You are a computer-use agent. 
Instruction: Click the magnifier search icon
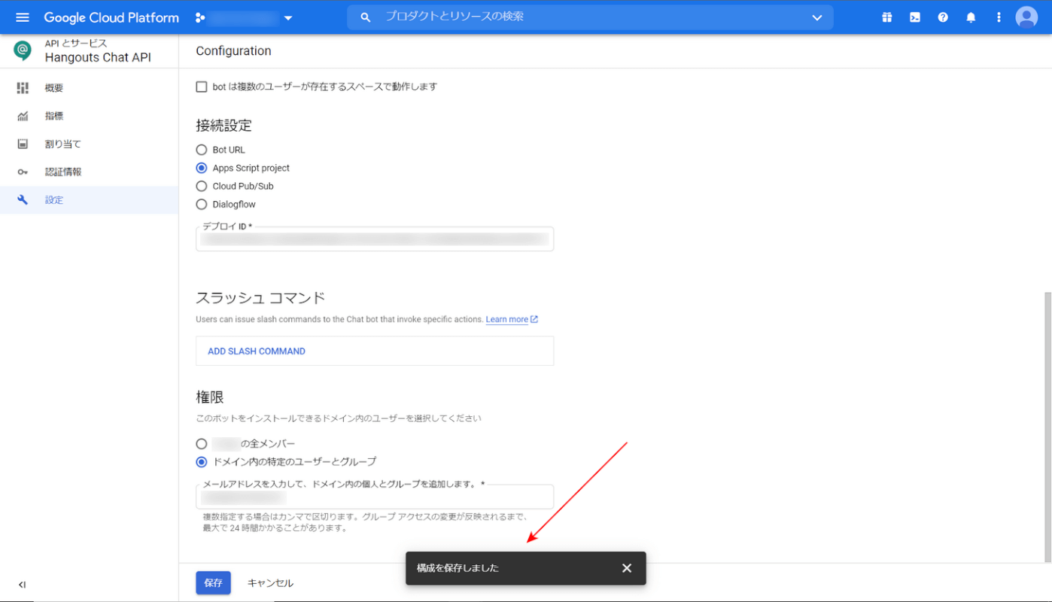(366, 17)
